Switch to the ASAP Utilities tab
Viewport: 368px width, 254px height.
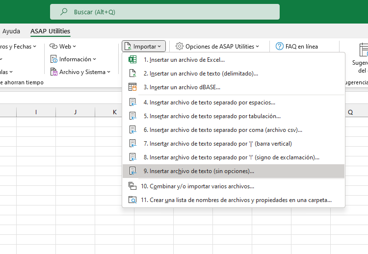click(50, 31)
